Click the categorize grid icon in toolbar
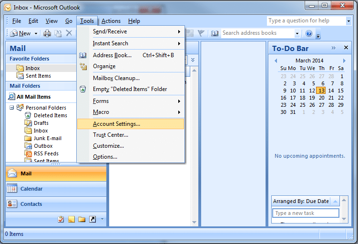Viewport: 358px width, 244px height. pos(190,33)
